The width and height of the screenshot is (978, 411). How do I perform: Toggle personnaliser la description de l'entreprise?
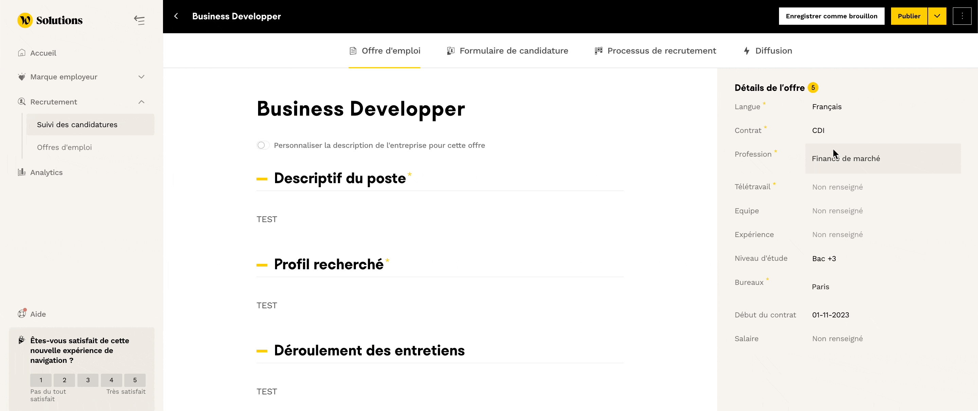263,145
